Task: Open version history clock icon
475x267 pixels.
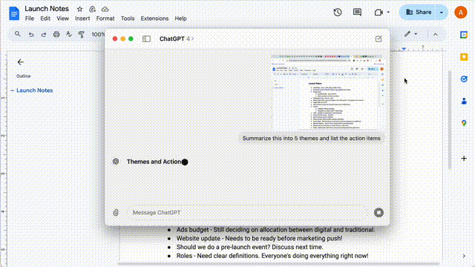Action: tap(338, 13)
